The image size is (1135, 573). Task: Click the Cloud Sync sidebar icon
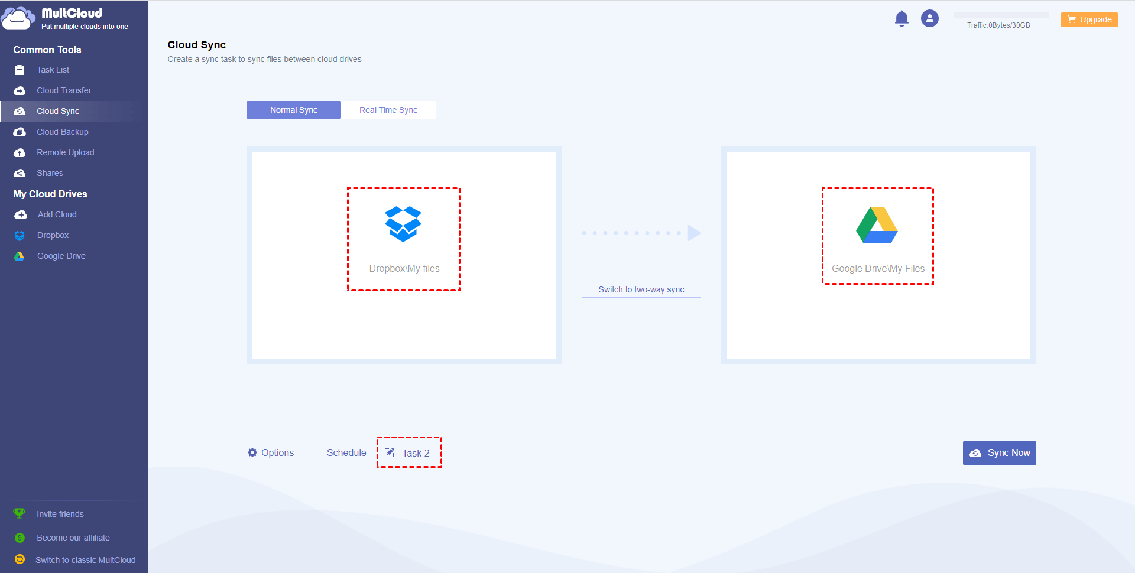(20, 111)
